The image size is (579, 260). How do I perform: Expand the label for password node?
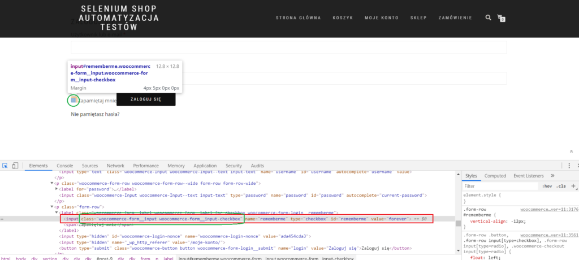click(x=57, y=189)
